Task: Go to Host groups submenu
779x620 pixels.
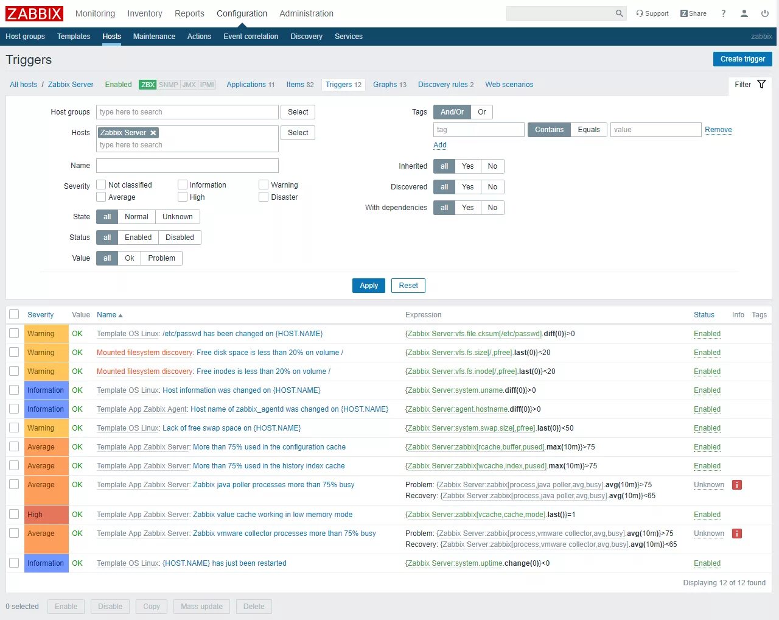Action: [25, 37]
